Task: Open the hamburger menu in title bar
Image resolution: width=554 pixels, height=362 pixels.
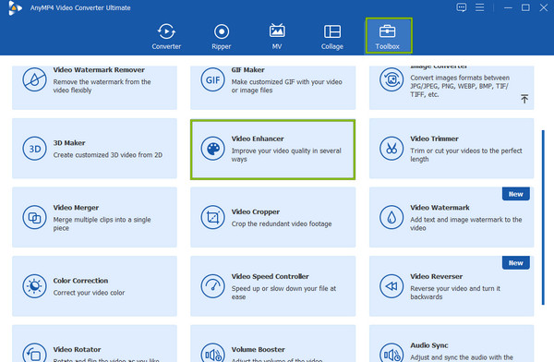Action: click(x=479, y=7)
